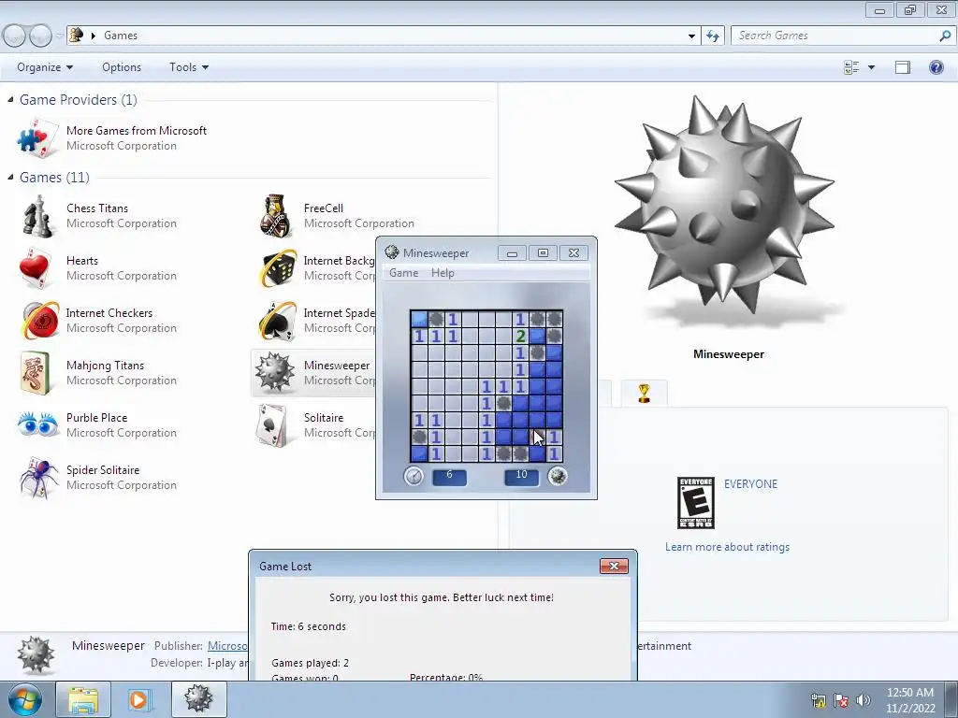Open the Help menu in Minesweeper
The width and height of the screenshot is (958, 718).
[443, 273]
